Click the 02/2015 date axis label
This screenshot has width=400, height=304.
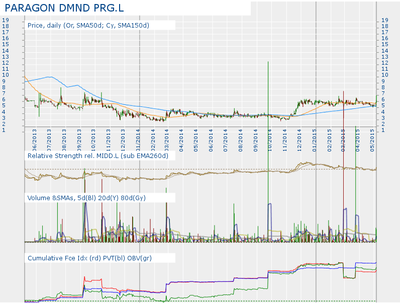click(329, 140)
